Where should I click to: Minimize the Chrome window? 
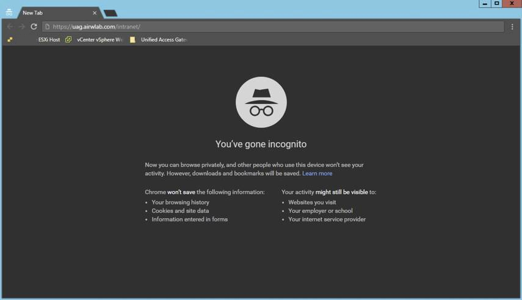pos(485,3)
